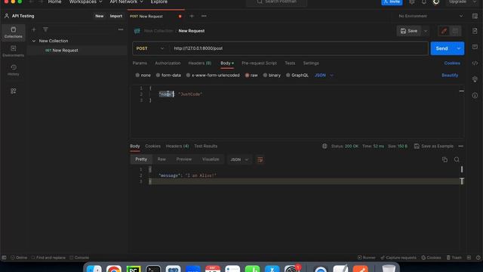This screenshot has width=483, height=272.
Task: Open the tab bar three-dot menu
Action: click(204, 16)
